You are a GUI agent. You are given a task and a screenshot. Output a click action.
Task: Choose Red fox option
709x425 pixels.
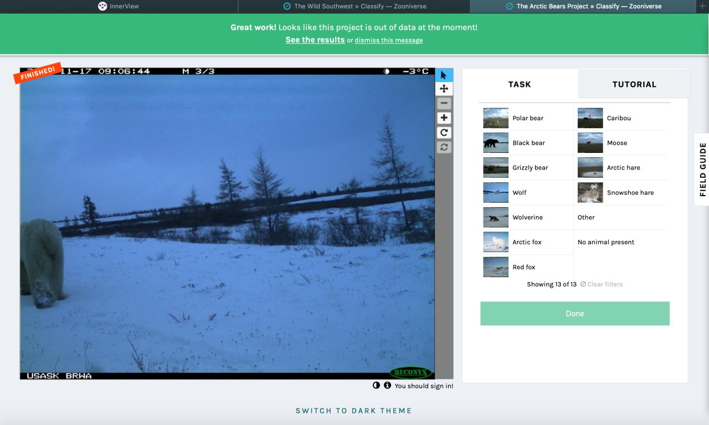pos(526,267)
